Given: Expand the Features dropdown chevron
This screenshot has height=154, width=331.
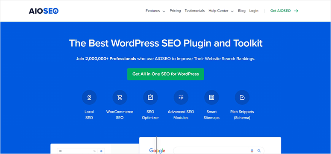Looking at the screenshot, I should pyautogui.click(x=164, y=11).
